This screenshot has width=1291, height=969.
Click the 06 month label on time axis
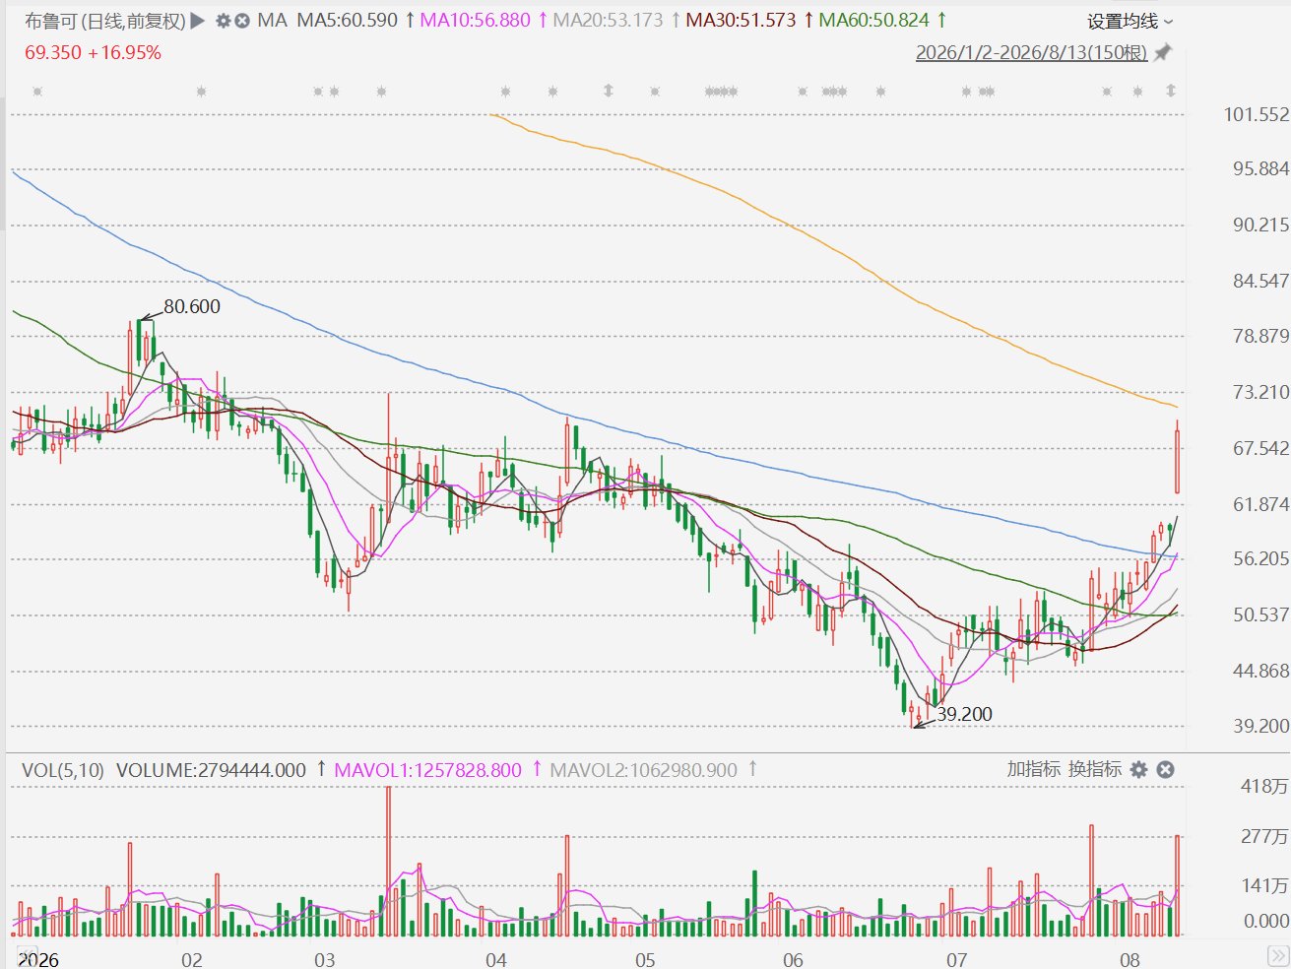click(793, 960)
